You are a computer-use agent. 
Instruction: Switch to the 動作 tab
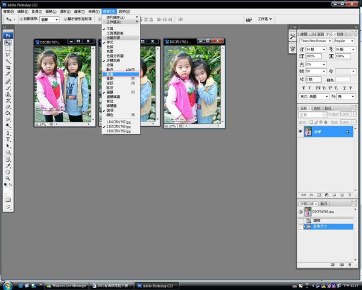(x=324, y=204)
